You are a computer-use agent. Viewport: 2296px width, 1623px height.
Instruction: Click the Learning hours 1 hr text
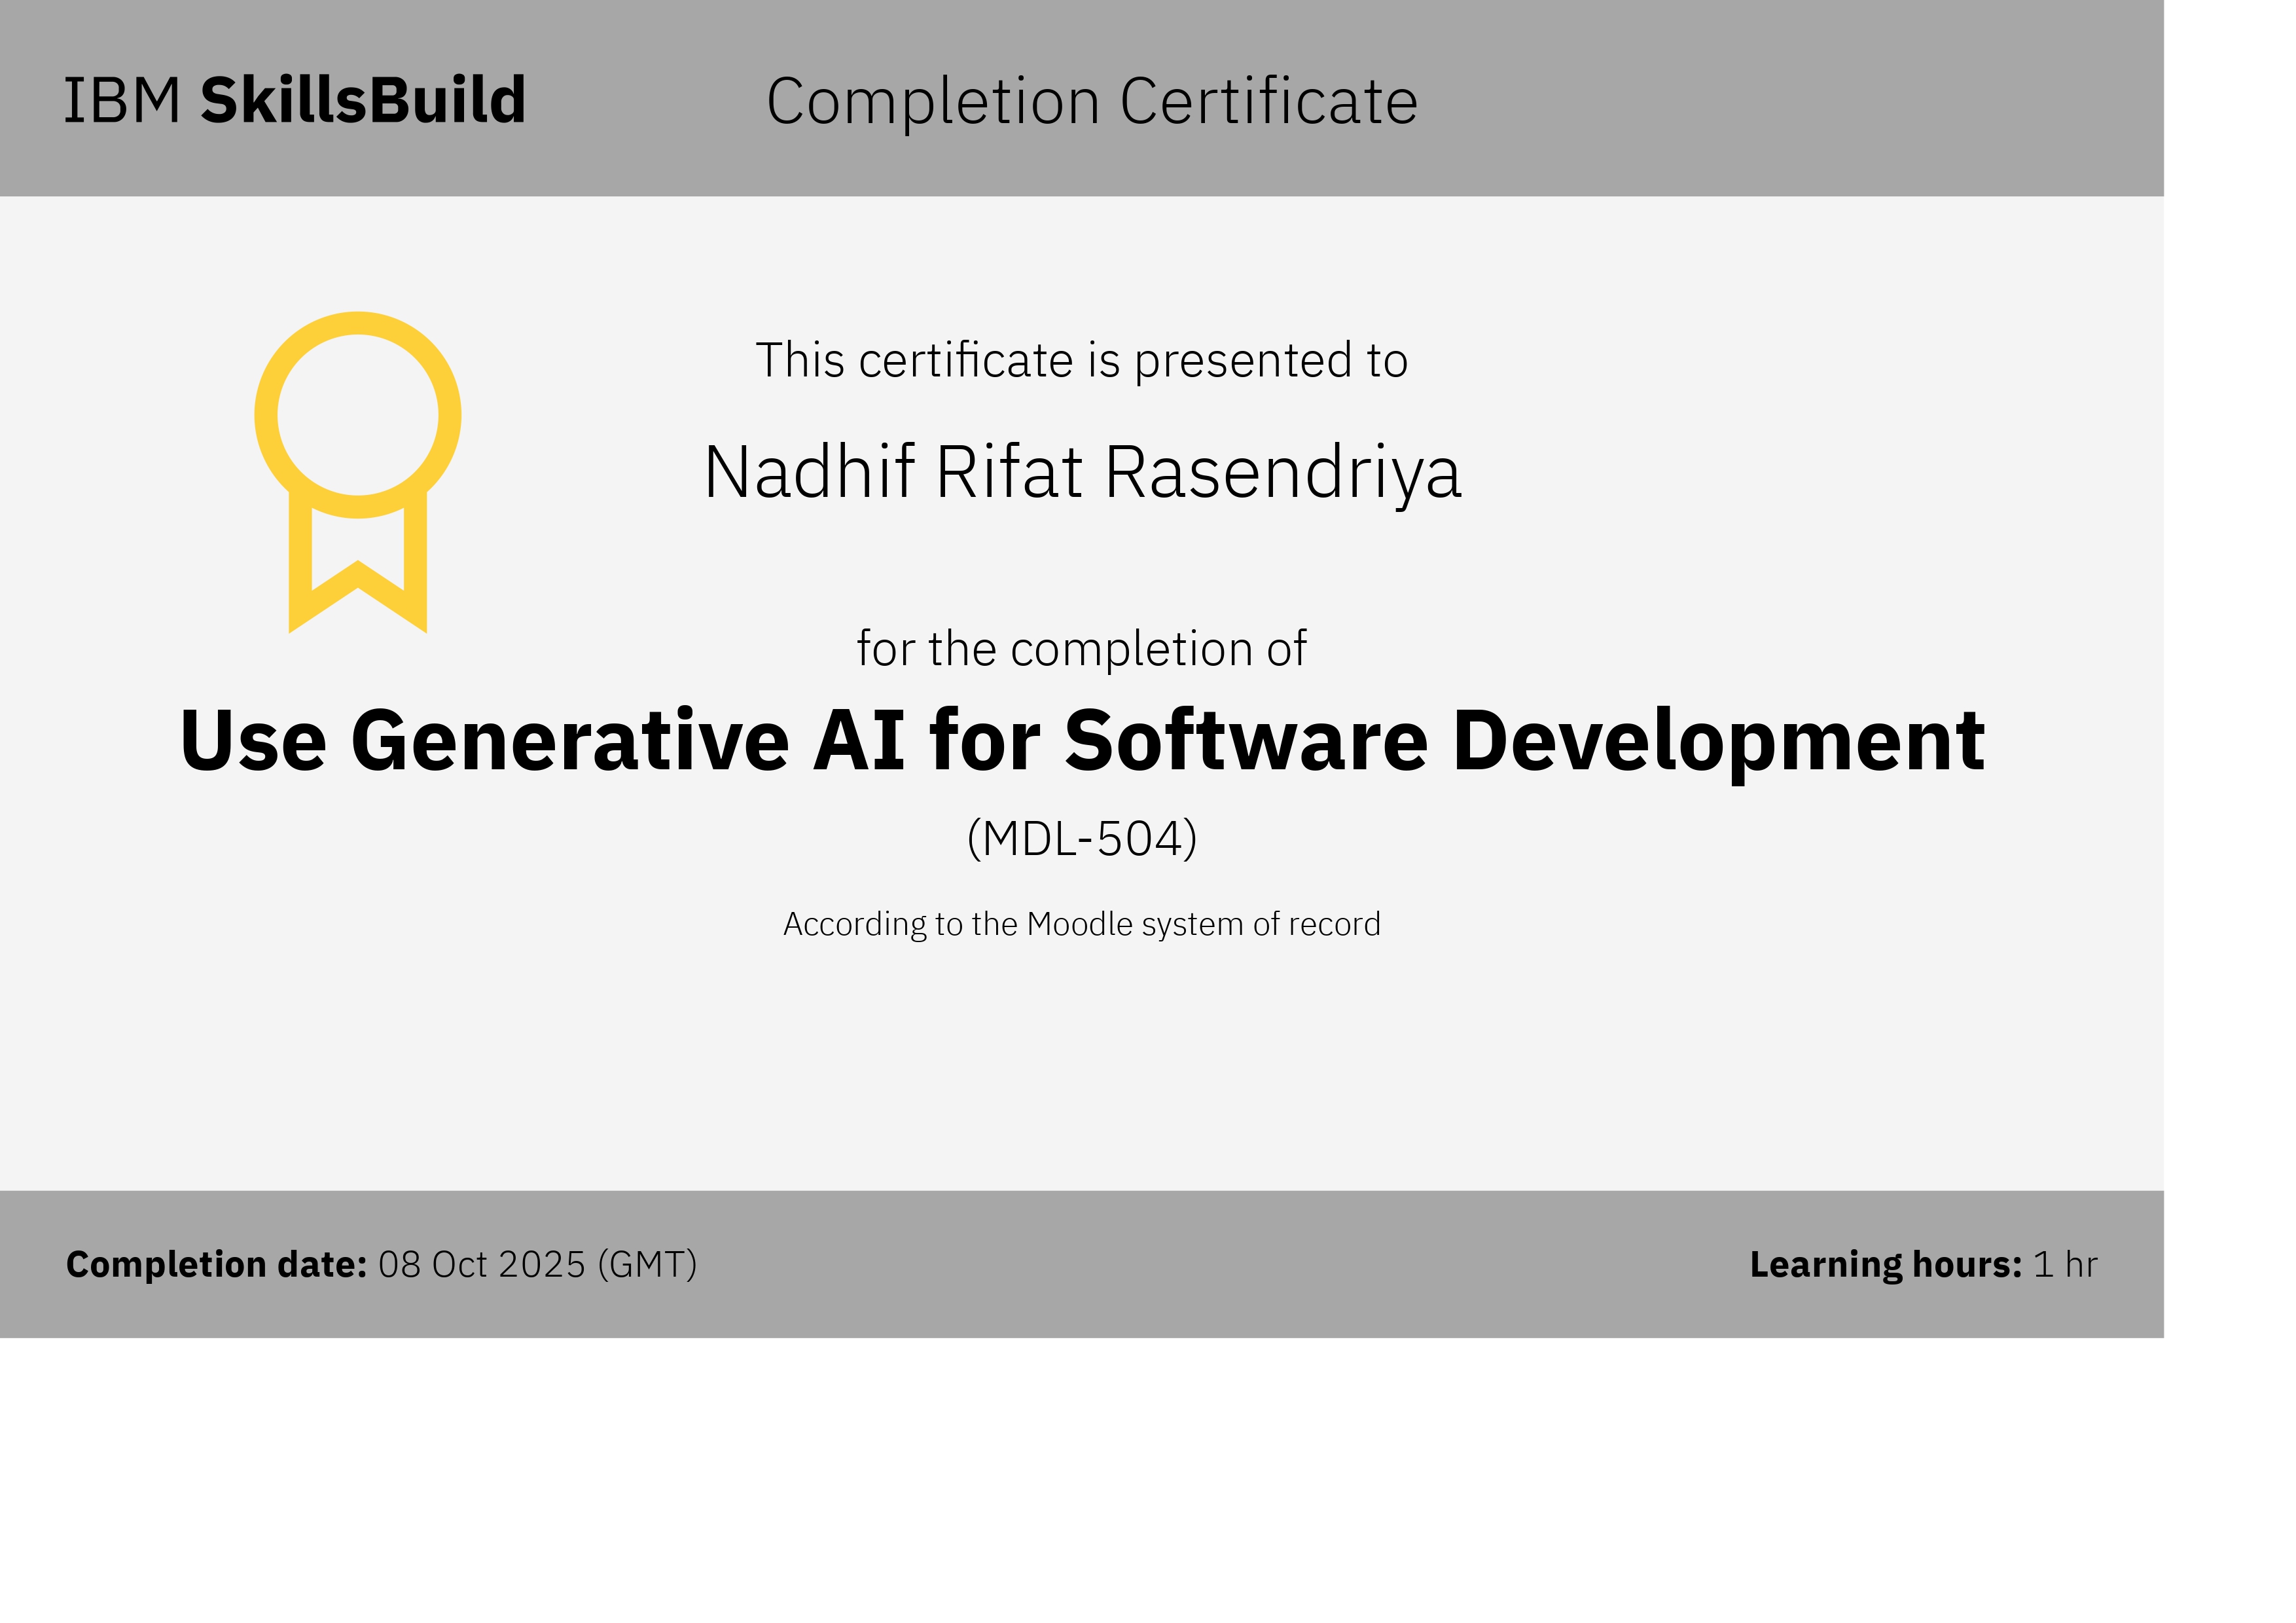pos(1923,1266)
